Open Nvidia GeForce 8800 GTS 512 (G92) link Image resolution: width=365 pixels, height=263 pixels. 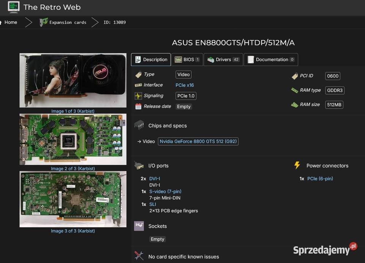[x=198, y=142]
